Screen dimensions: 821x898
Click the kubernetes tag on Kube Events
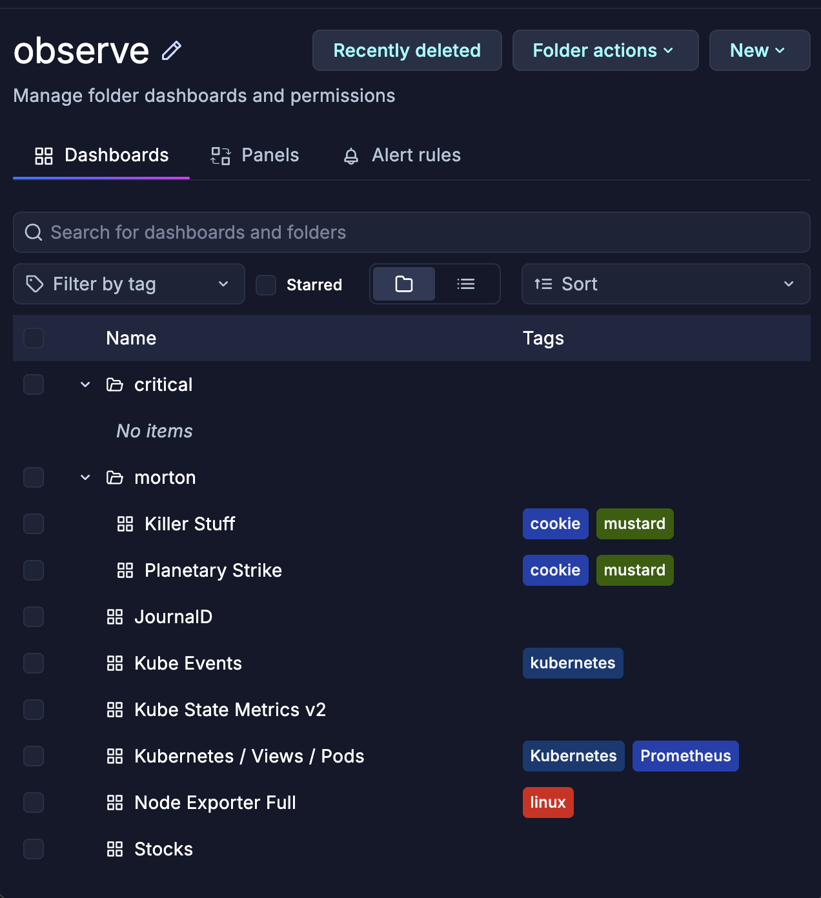(573, 663)
